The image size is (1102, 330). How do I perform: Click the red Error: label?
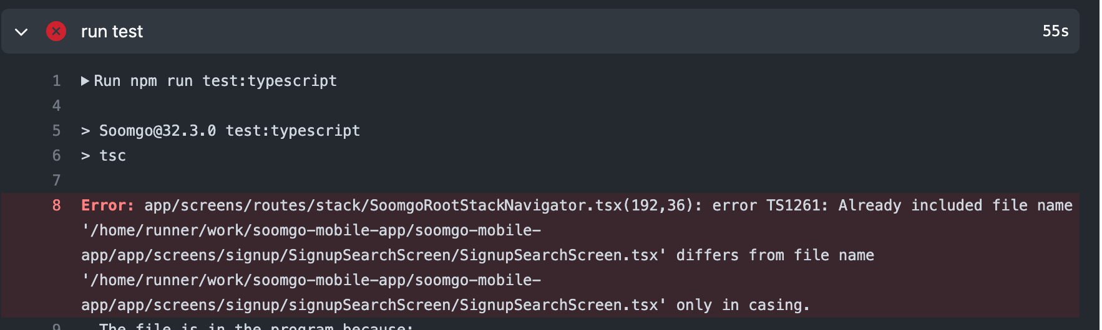pos(107,205)
